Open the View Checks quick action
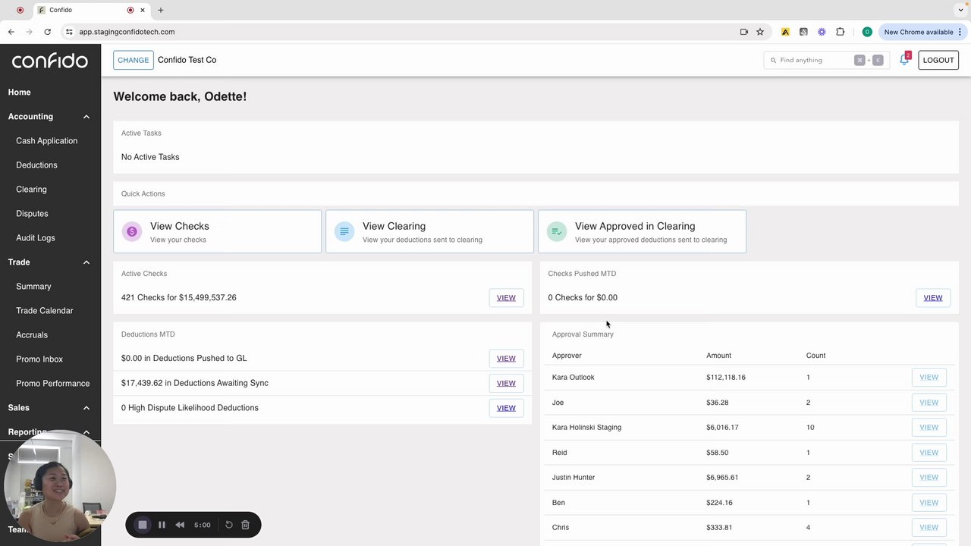971x546 pixels. [x=217, y=231]
